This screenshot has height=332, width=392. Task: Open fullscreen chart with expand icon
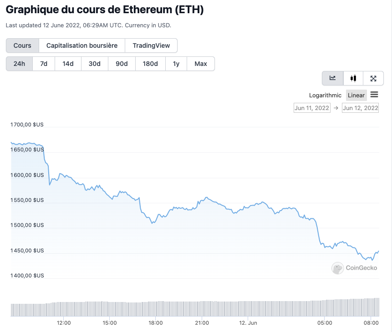[373, 78]
